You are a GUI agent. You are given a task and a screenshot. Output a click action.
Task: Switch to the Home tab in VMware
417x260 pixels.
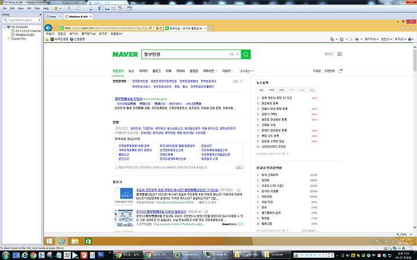pyautogui.click(x=53, y=16)
